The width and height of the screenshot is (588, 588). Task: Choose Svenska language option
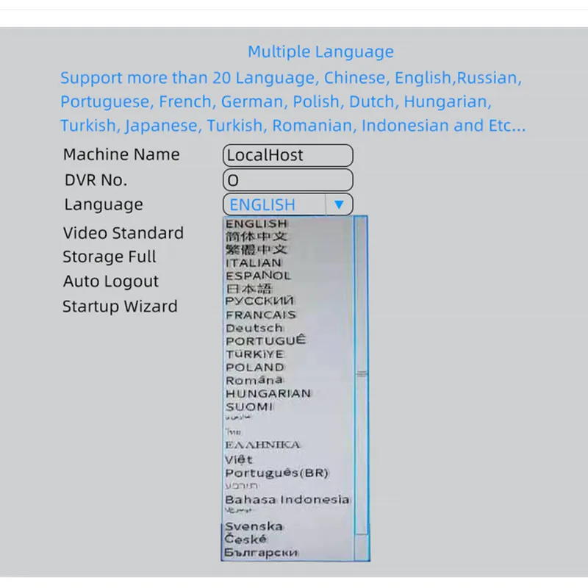coord(254,526)
